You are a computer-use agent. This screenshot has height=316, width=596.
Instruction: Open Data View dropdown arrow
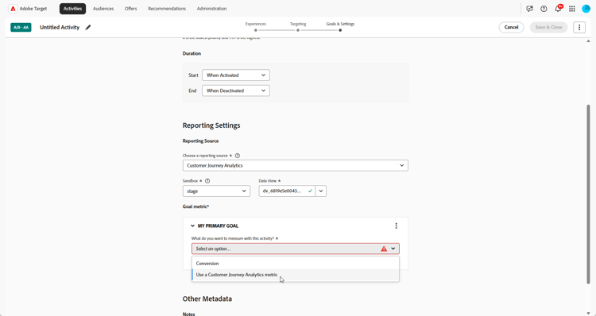321,191
